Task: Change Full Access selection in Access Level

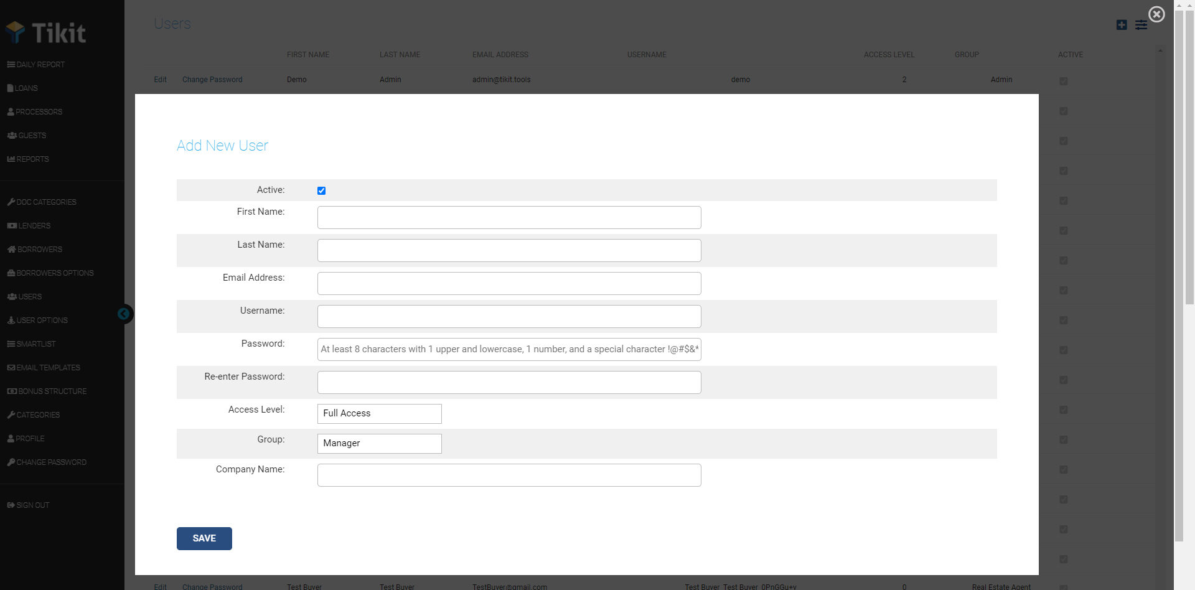Action: [x=379, y=413]
